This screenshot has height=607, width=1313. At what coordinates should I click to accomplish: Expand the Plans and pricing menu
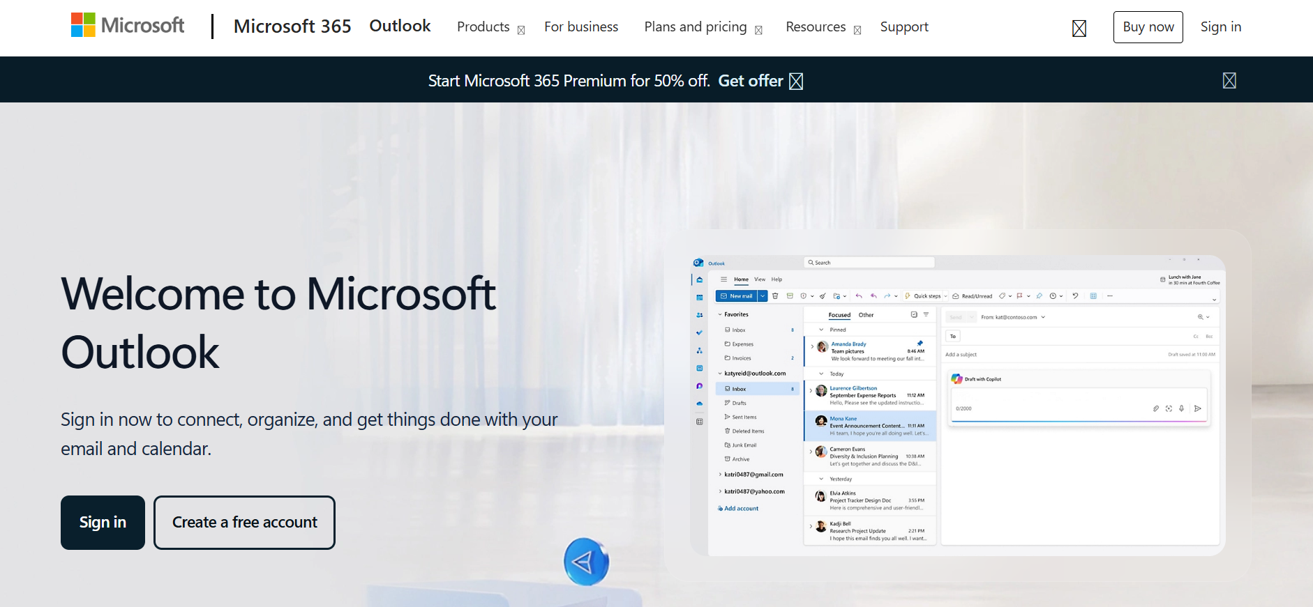click(x=703, y=27)
